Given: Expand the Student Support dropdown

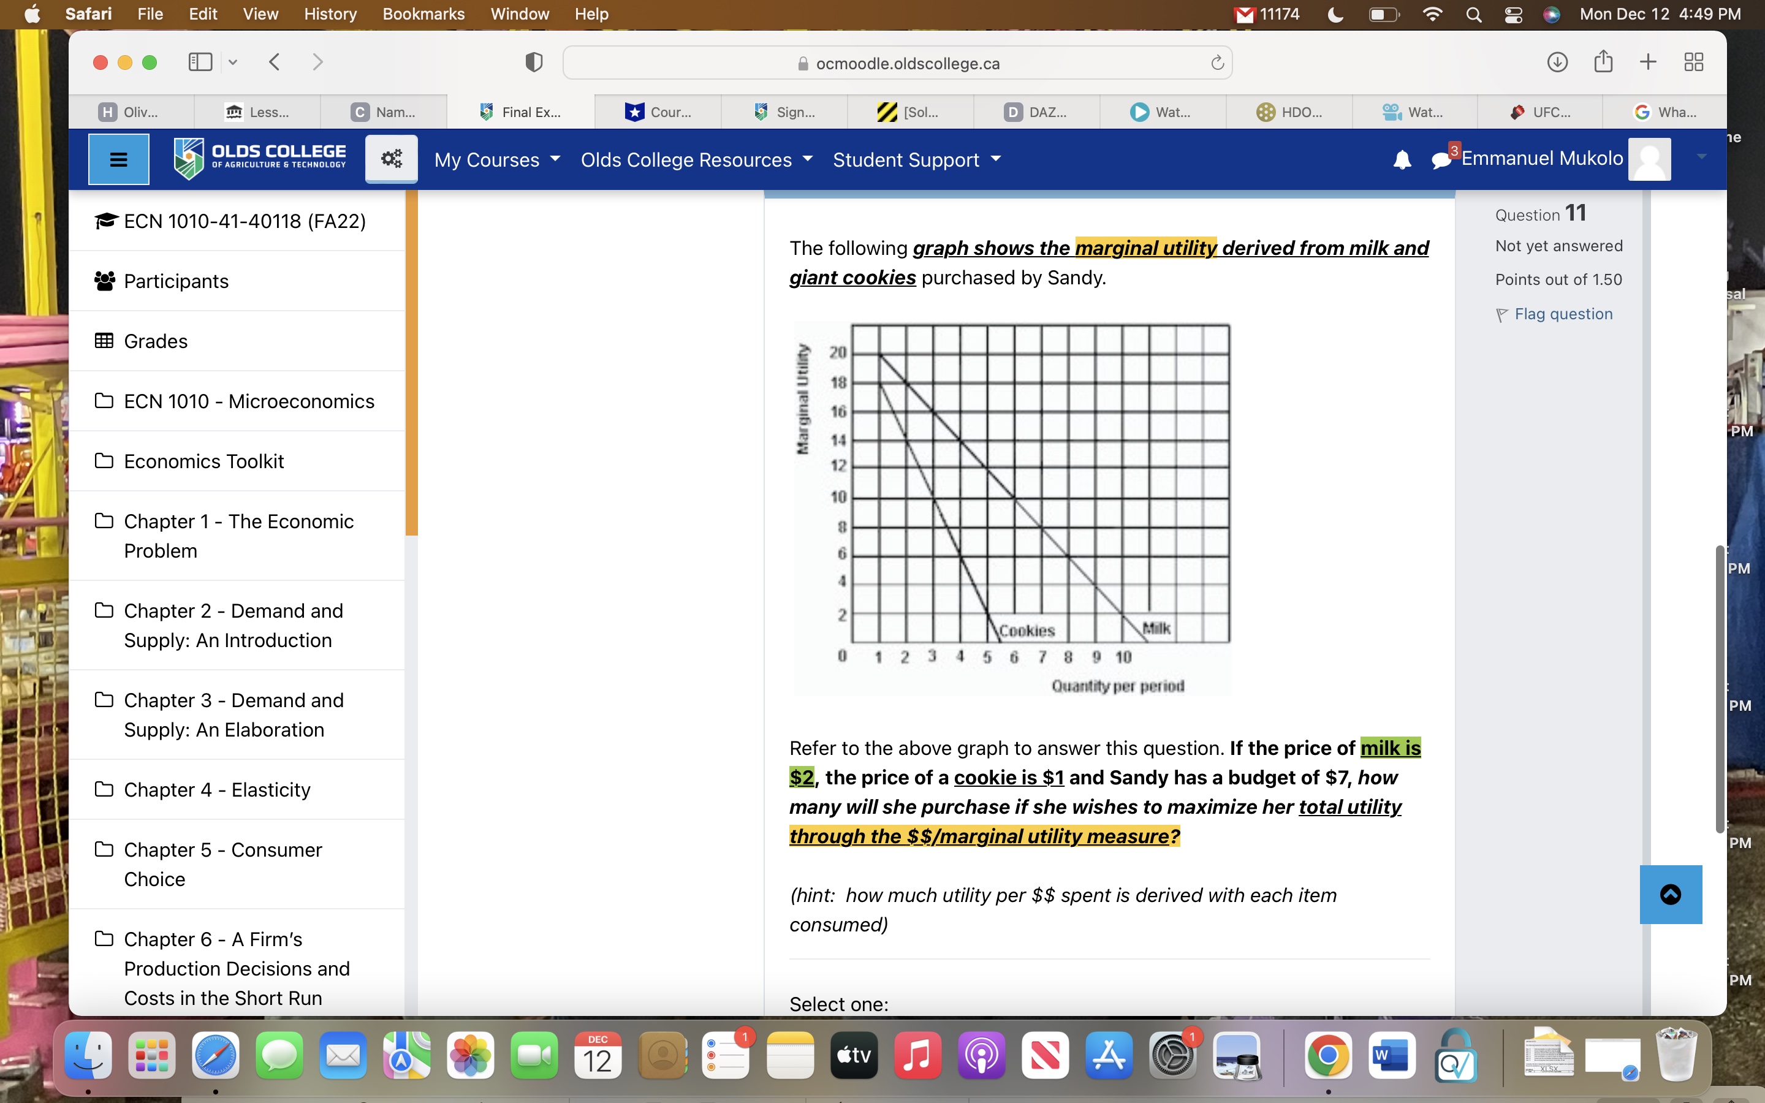Looking at the screenshot, I should point(916,160).
